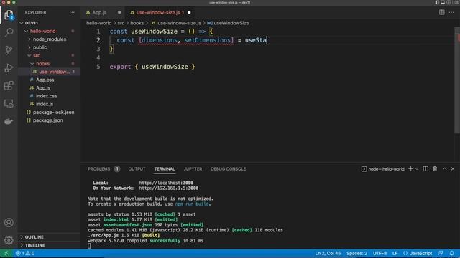Collapse the src folder
The height and width of the screenshot is (258, 460).
tap(29, 55)
